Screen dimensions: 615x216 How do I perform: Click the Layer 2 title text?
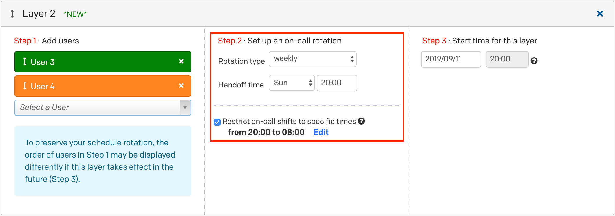click(x=39, y=14)
